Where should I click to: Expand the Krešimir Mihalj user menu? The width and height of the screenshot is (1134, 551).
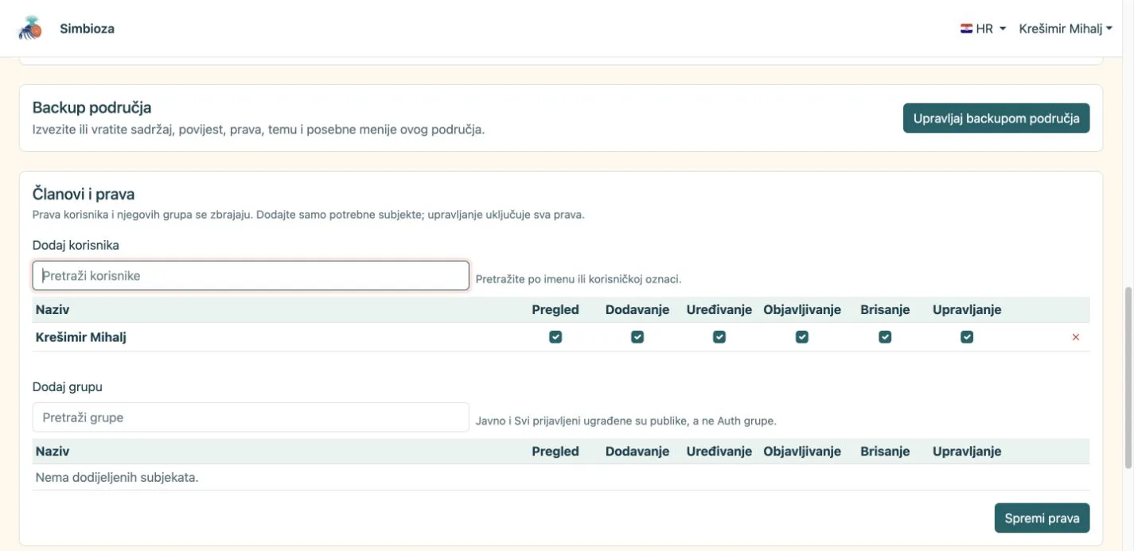(1066, 29)
